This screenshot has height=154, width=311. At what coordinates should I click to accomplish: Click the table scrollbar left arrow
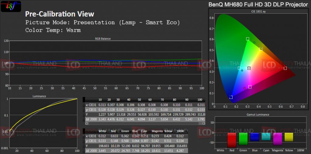point(87,123)
